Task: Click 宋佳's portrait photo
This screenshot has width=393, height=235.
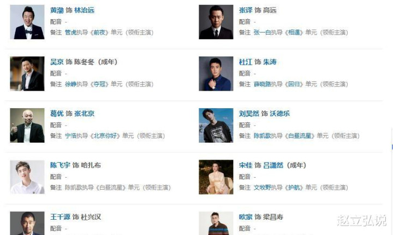Action: 216,177
